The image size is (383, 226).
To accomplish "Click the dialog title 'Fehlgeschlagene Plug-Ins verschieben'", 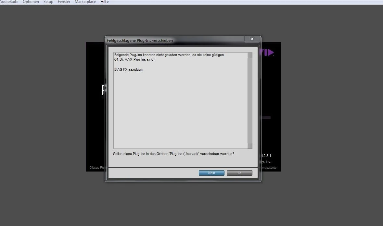I will [140, 41].
